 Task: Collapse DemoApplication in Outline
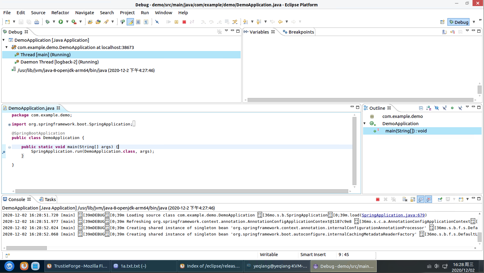(365, 123)
